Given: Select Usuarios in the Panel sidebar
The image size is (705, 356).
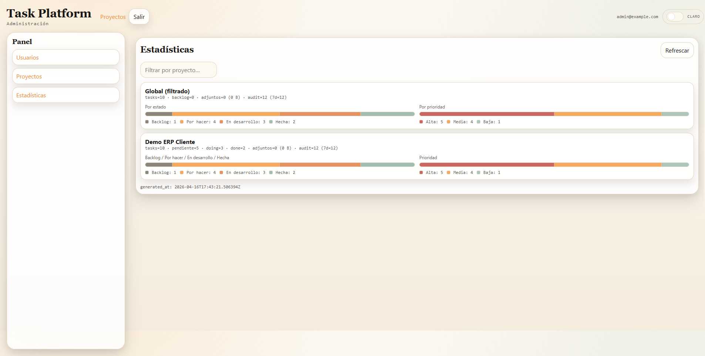Looking at the screenshot, I should [66, 57].
